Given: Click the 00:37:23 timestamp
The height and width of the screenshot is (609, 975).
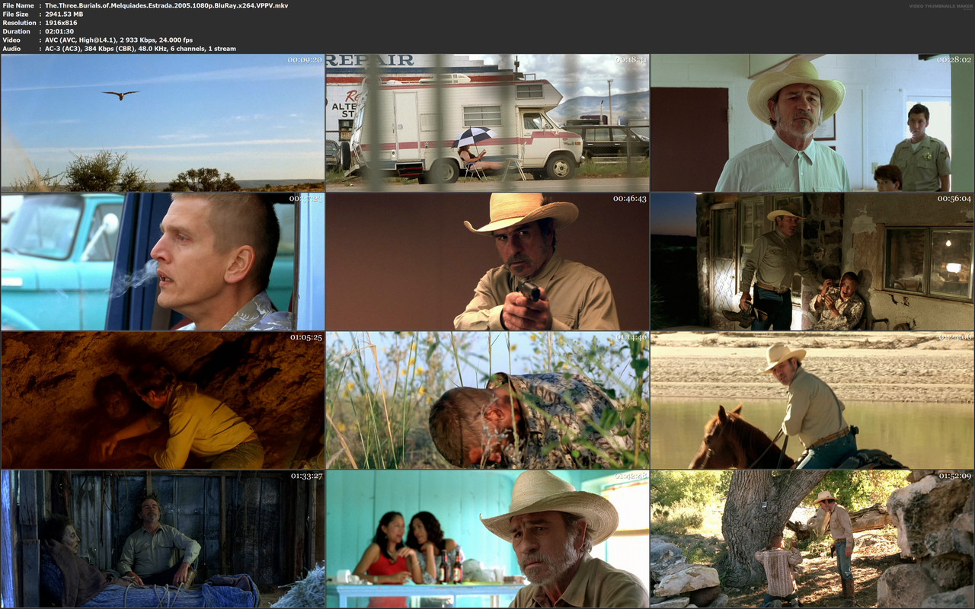Looking at the screenshot, I should click(305, 198).
